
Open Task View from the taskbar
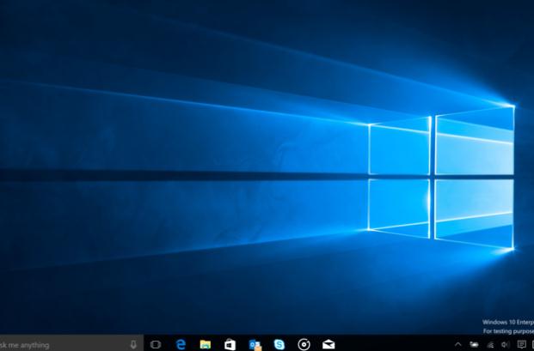click(156, 344)
